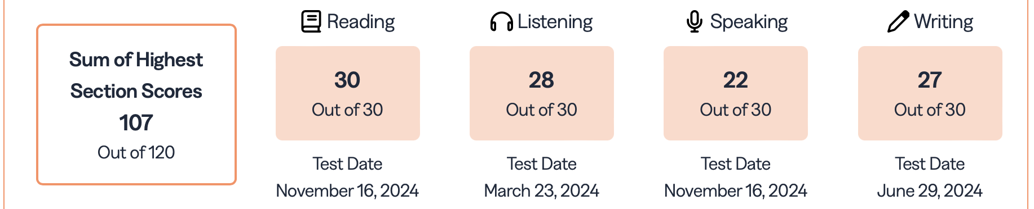Click the Reading book icon

[x=311, y=21]
